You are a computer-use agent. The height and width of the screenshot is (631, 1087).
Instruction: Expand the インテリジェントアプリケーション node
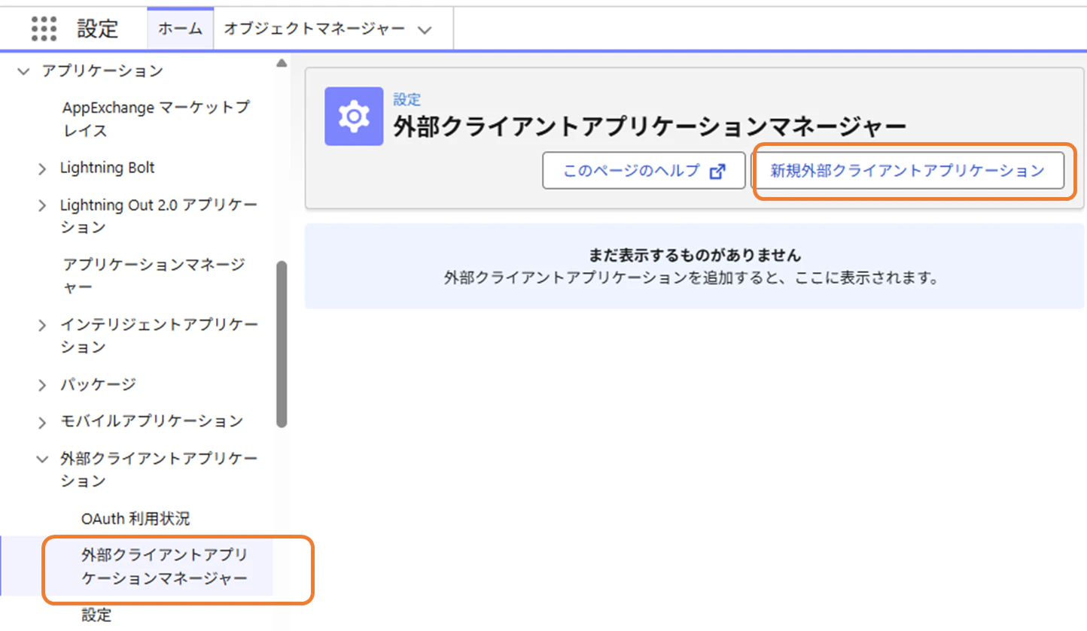(x=42, y=326)
